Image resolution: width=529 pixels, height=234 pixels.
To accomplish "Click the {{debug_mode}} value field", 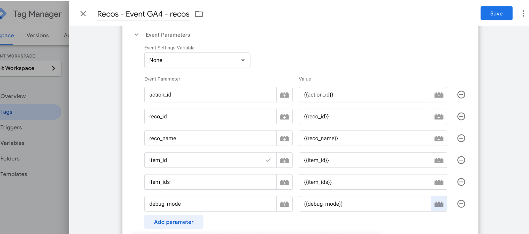I will tap(365, 204).
